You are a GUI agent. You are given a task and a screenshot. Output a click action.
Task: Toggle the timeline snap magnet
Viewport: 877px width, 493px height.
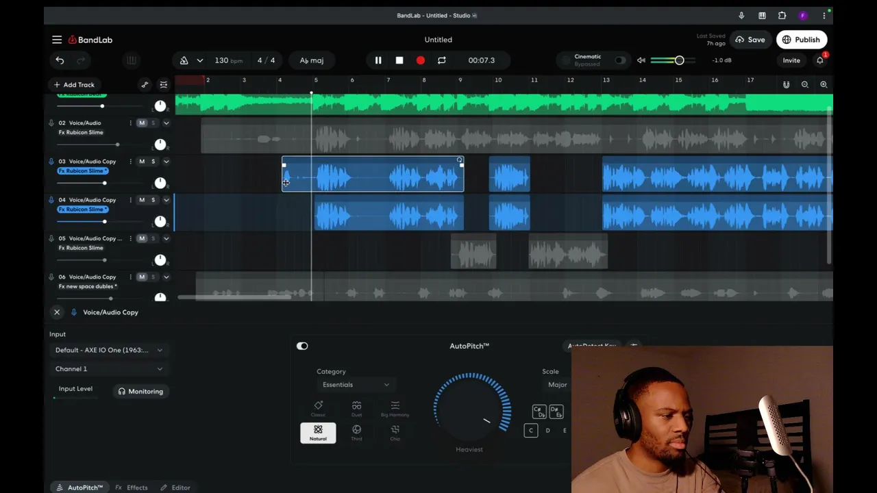click(786, 85)
